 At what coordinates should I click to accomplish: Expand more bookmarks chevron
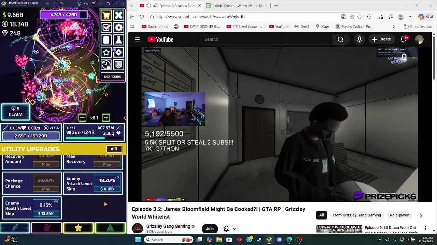tap(394, 27)
